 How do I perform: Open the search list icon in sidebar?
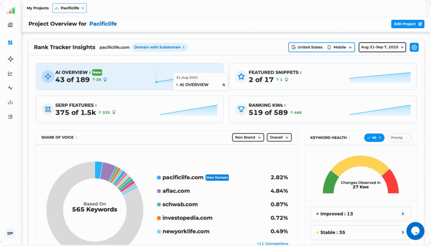[10, 116]
